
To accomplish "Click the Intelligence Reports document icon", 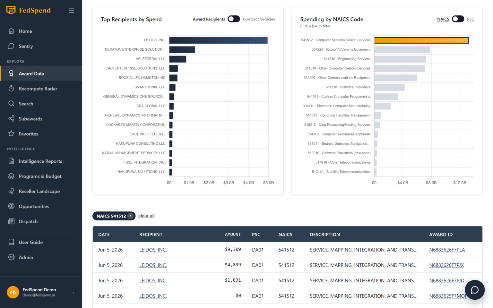I will pos(11,161).
